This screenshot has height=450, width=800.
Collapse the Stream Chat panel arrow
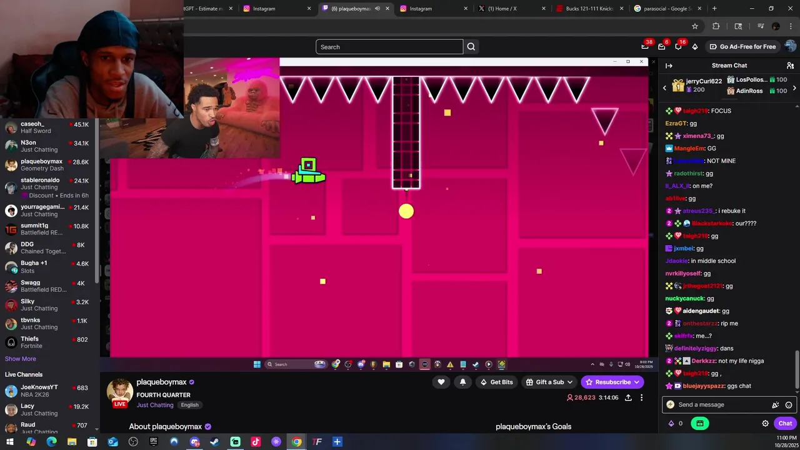point(669,66)
